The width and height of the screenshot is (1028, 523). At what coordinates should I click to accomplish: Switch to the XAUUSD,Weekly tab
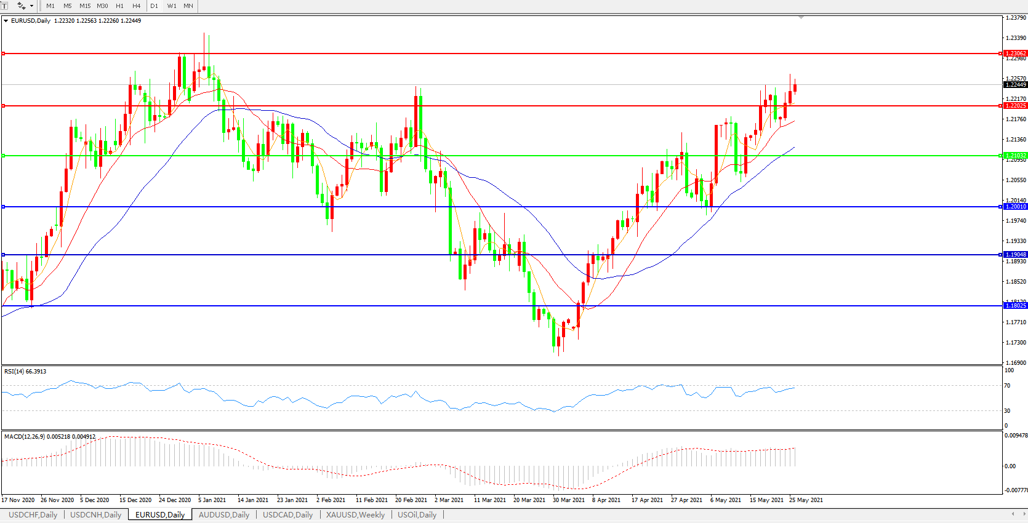[355, 515]
